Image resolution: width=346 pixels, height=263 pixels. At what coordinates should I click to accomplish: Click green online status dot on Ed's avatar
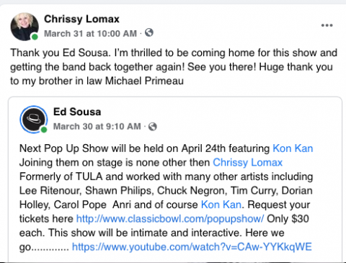click(44, 130)
